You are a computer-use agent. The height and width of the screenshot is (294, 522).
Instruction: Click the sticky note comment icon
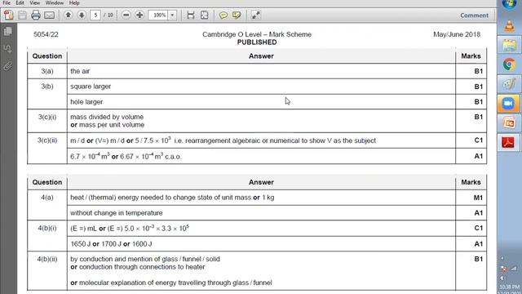coord(223,15)
